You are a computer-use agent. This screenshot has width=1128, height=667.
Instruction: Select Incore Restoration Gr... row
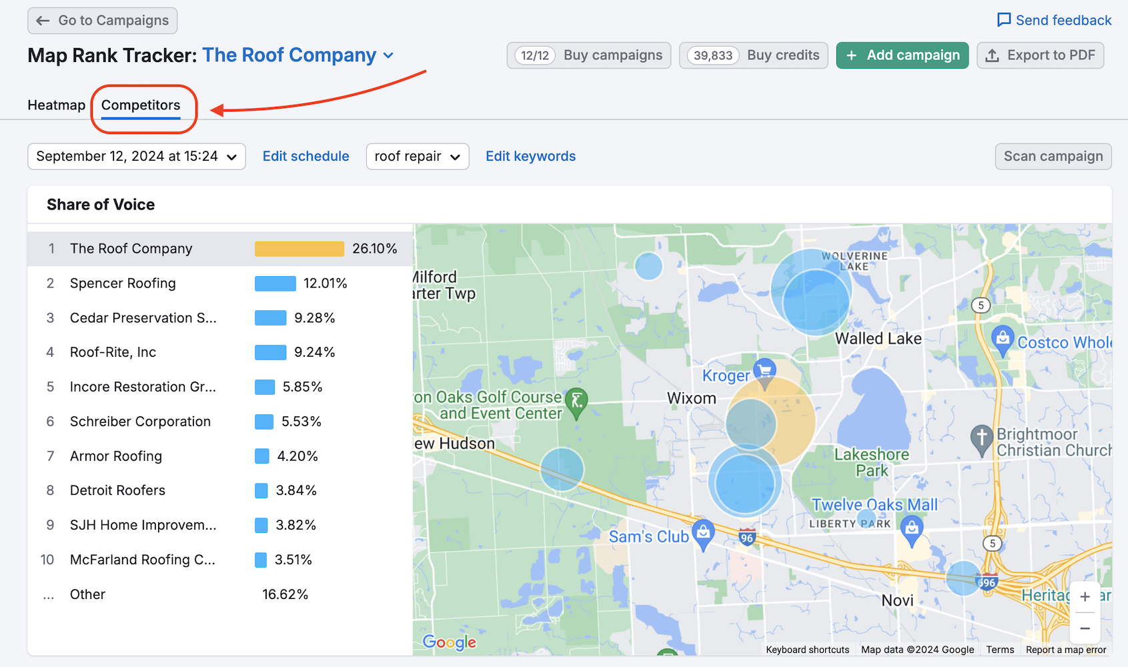click(x=220, y=387)
